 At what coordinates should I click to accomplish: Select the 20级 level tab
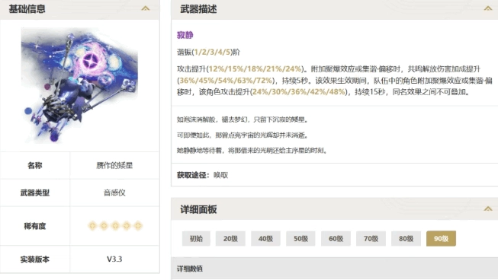click(230, 238)
